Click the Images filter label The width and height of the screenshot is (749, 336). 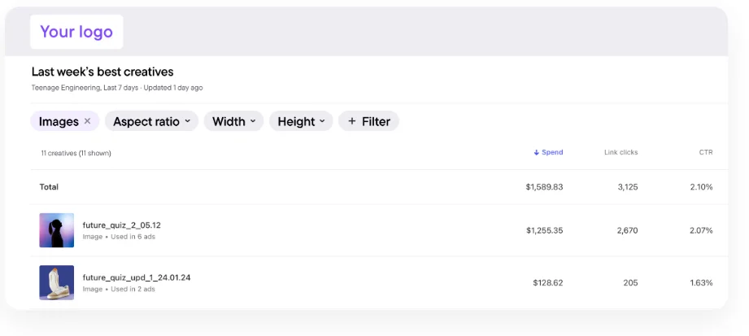tap(59, 122)
